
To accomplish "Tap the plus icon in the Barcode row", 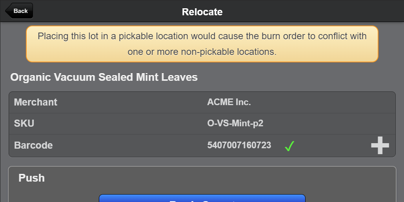I will 380,146.
